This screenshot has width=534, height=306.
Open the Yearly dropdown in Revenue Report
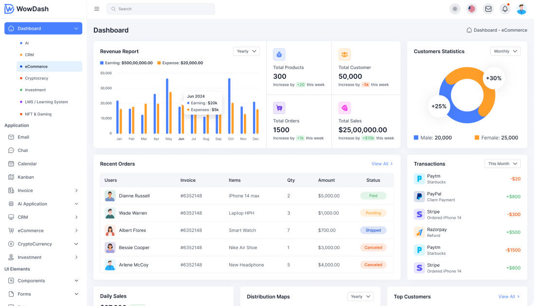point(246,51)
